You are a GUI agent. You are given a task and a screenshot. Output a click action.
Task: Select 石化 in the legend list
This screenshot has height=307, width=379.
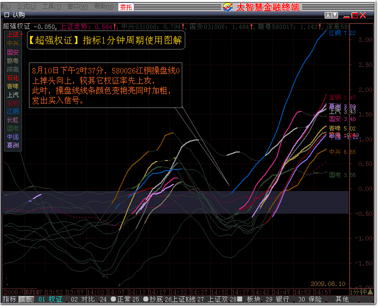tap(13, 77)
